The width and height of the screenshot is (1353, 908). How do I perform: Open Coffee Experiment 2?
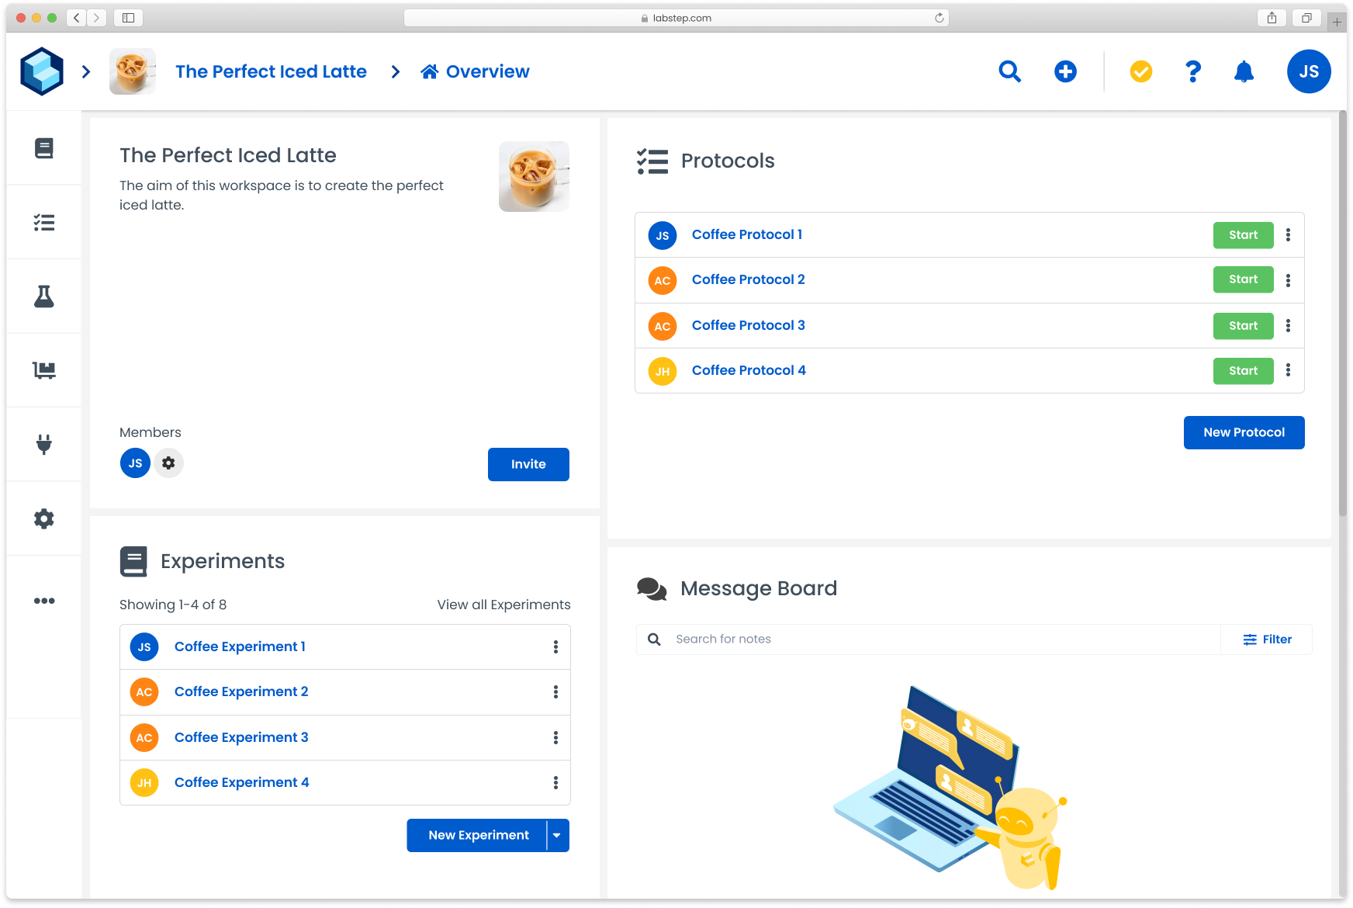pyautogui.click(x=241, y=691)
